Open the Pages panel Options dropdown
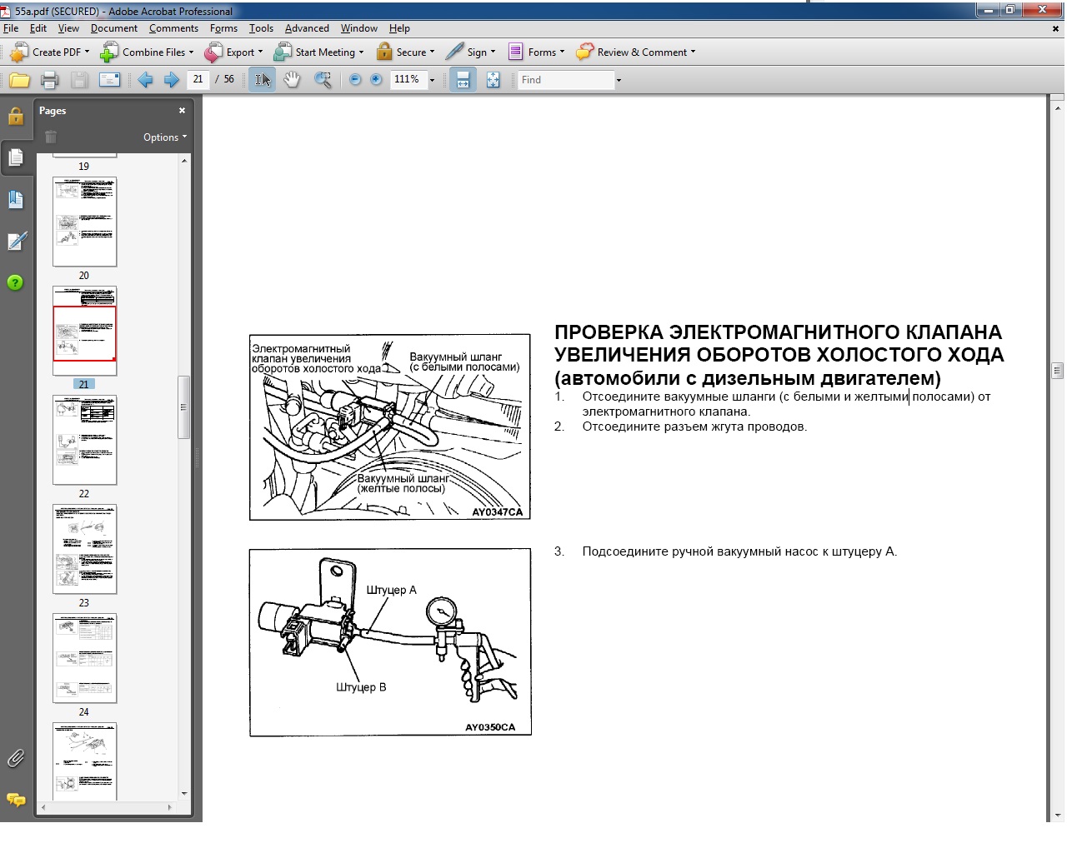Viewport: 1067px width, 853px height. coord(165,137)
